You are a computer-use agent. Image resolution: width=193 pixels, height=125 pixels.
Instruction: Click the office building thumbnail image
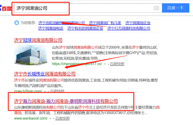(31, 55)
